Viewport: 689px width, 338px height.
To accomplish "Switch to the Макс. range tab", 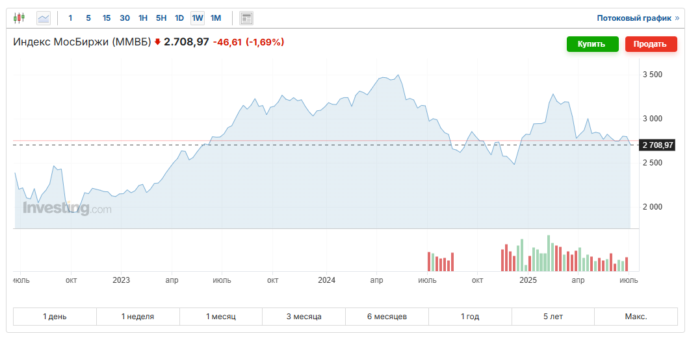I will pos(636,317).
